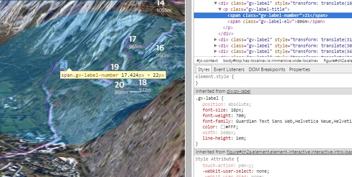Click map label 19
352x177 pixels.
(x=115, y=67)
